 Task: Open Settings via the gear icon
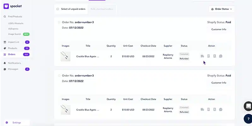click(x=7, y=123)
